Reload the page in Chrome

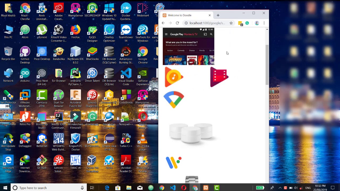click(177, 23)
